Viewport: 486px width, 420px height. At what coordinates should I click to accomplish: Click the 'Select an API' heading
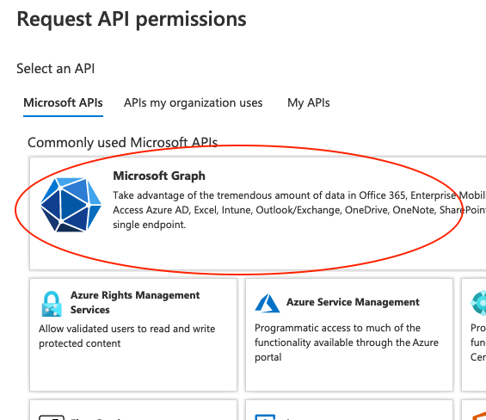55,69
